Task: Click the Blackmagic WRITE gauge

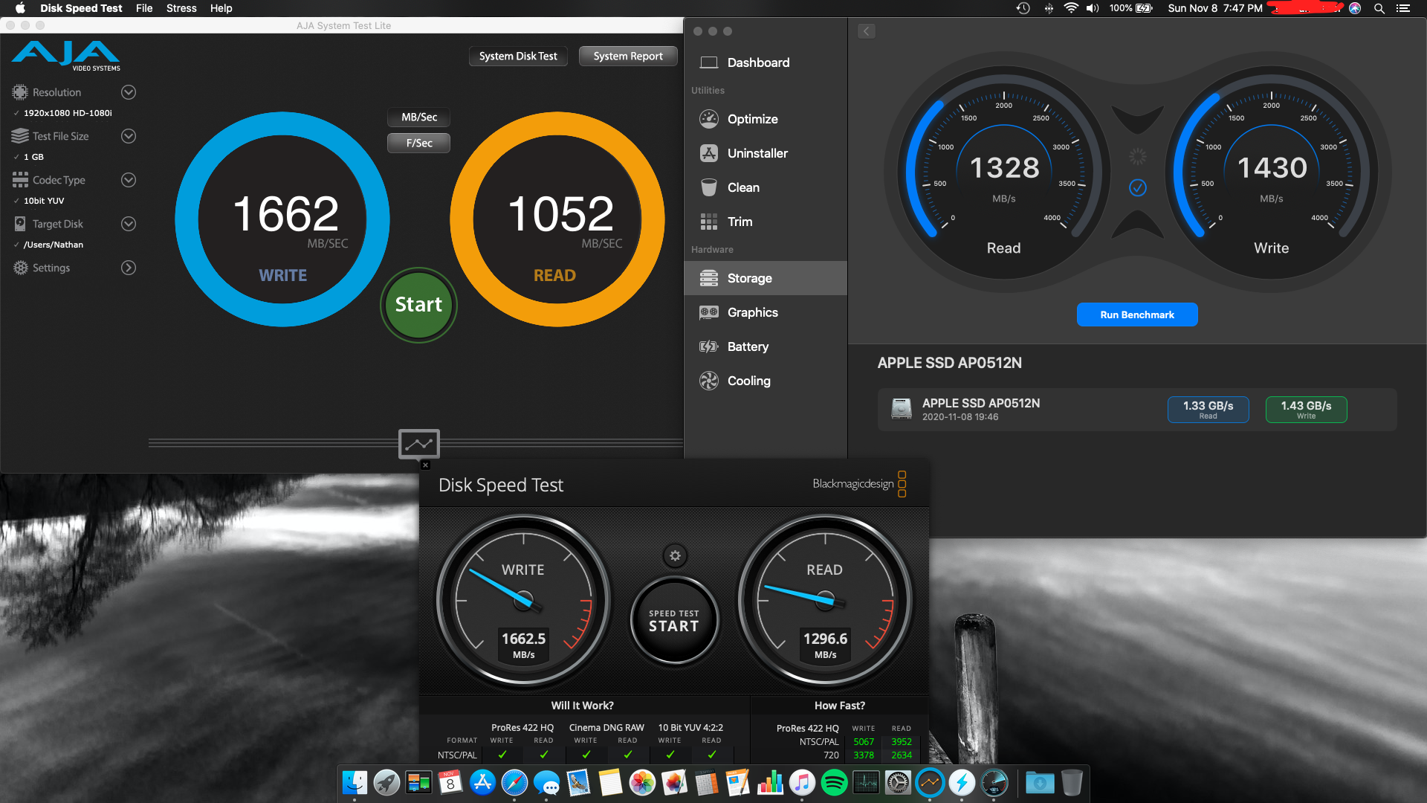Action: tap(523, 601)
